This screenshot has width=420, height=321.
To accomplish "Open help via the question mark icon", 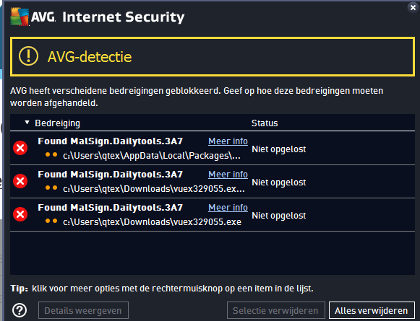I will click(20, 310).
